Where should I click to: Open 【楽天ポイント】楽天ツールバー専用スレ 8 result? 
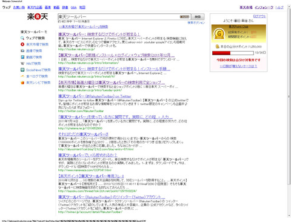pyautogui.click(x=91, y=176)
